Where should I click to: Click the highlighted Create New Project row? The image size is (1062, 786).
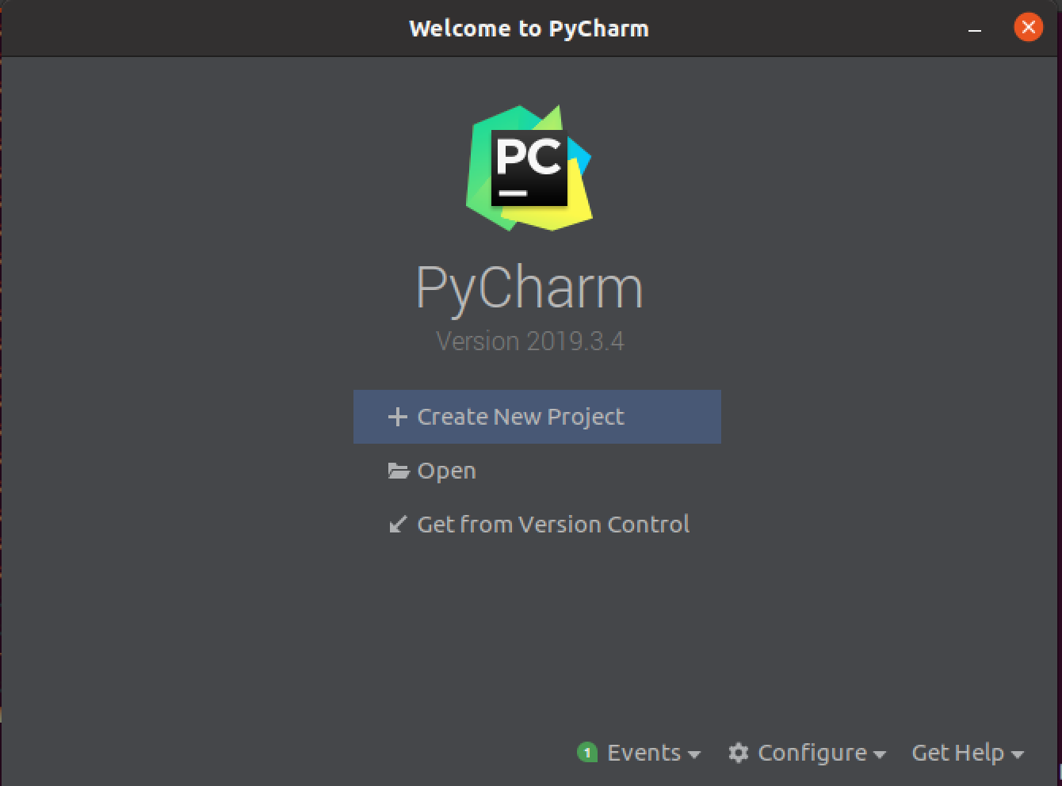[537, 417]
